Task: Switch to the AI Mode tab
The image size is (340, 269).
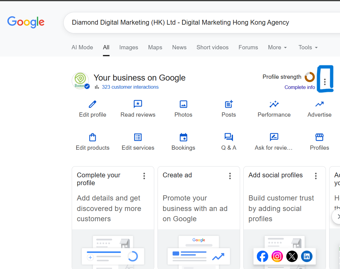Action: tap(82, 47)
